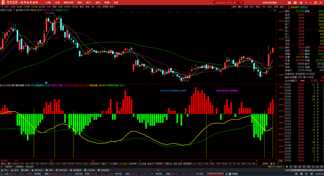Switch to 30分钟 period
Screen dimensions: 324x176
pos(34,7)
